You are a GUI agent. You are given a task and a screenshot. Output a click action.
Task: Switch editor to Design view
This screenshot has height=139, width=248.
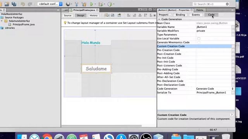81,15
